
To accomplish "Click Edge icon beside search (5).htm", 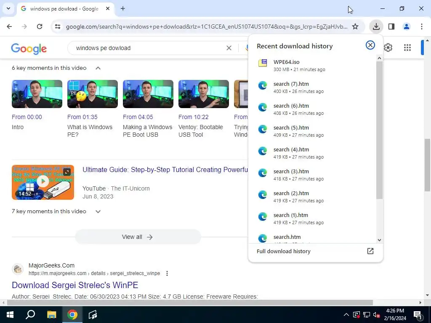I will pyautogui.click(x=263, y=129).
